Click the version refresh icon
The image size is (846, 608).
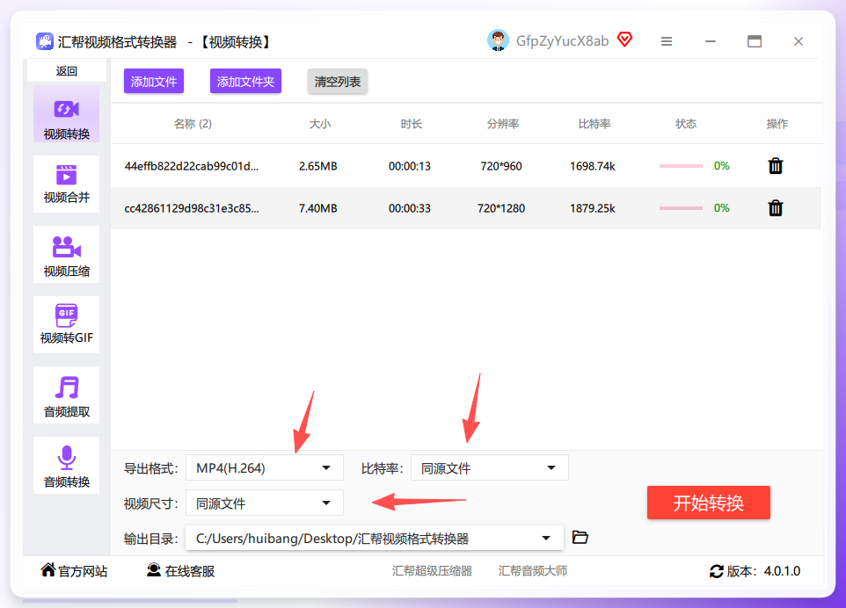click(716, 571)
